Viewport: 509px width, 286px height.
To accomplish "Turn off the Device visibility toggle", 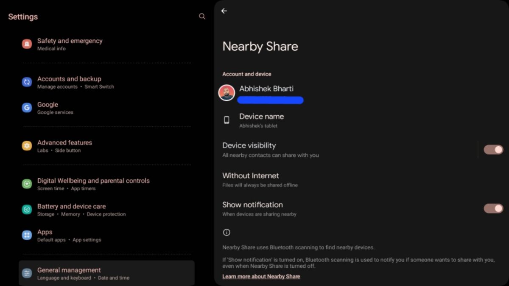I will pyautogui.click(x=493, y=150).
